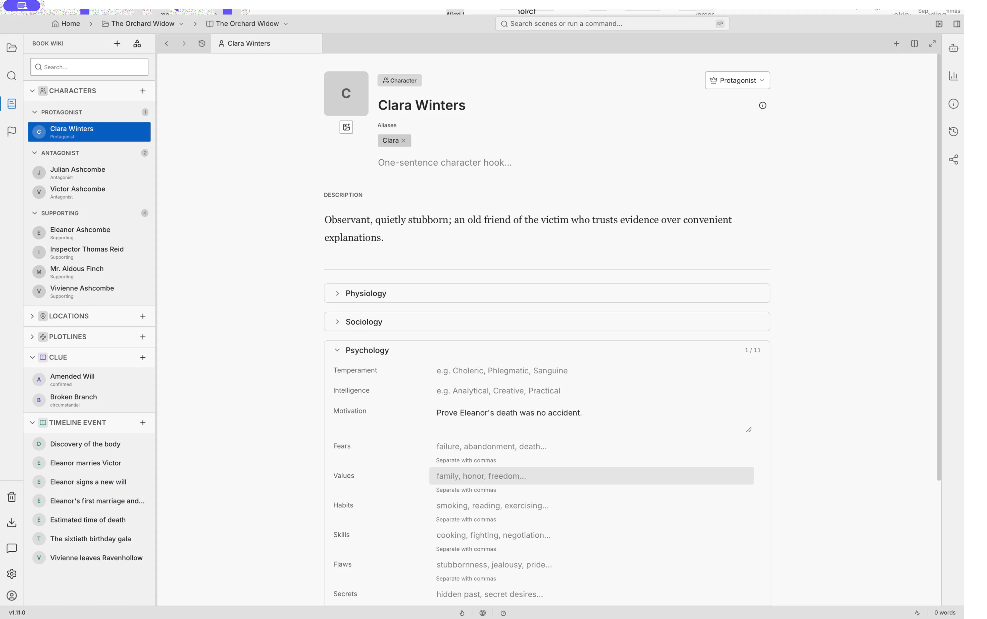
Task: Add a new location
Action: click(x=143, y=316)
